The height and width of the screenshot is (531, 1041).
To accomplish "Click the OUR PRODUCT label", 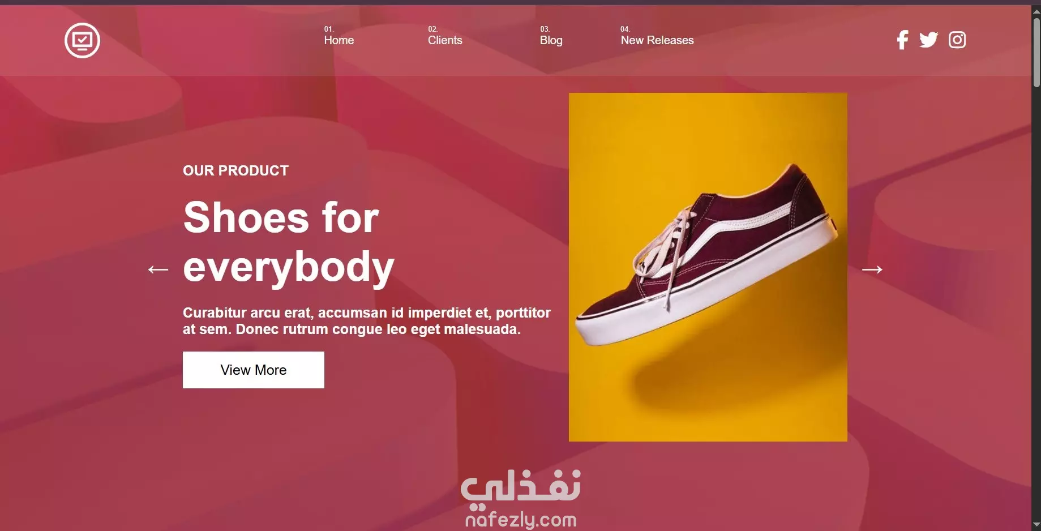I will point(235,170).
